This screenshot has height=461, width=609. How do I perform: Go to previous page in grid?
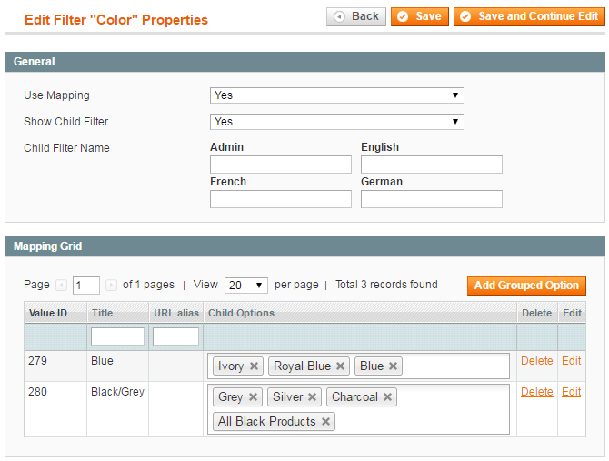[62, 286]
